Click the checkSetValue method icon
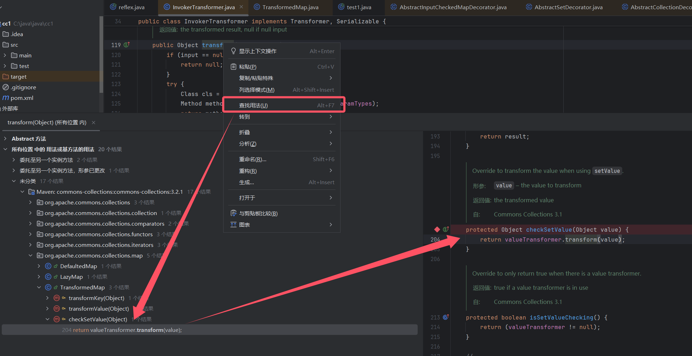Viewport: 692px width, 356px height. coord(57,319)
